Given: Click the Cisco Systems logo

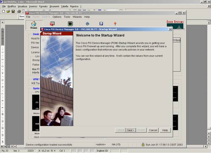Looking at the screenshot, I should [175, 25].
